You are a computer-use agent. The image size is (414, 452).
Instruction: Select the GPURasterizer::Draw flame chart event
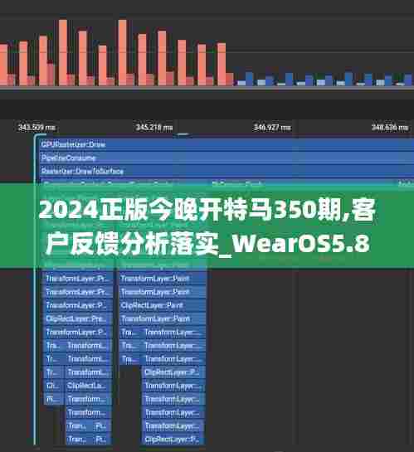coord(226,144)
